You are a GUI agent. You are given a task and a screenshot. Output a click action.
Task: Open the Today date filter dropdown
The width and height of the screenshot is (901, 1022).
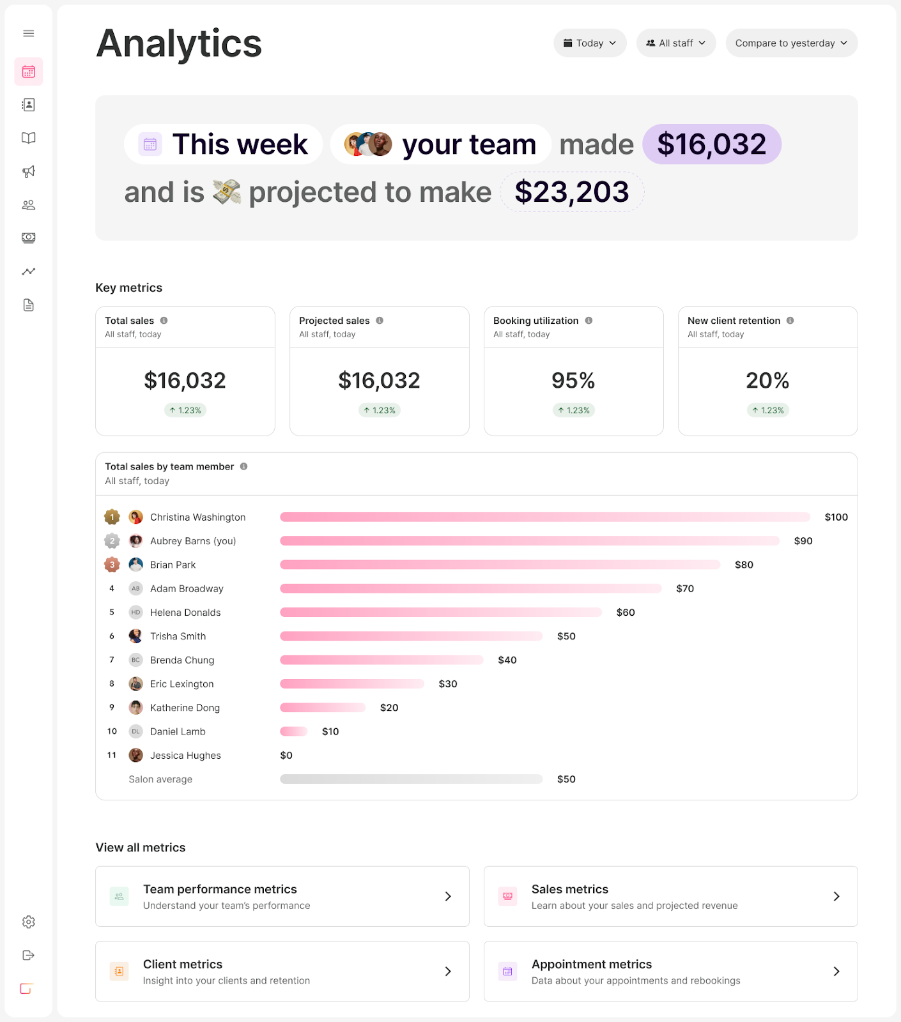point(589,43)
